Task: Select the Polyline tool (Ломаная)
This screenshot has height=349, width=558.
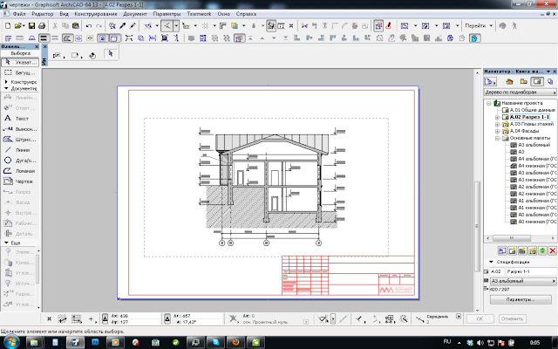Action: tap(20, 171)
